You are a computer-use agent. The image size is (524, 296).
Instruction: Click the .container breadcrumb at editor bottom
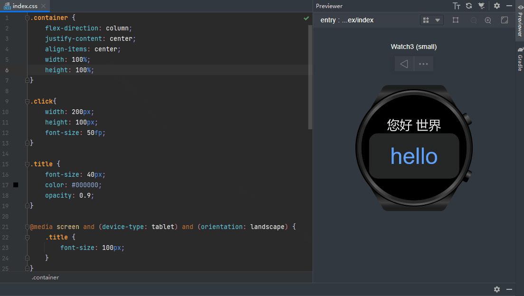(46, 277)
